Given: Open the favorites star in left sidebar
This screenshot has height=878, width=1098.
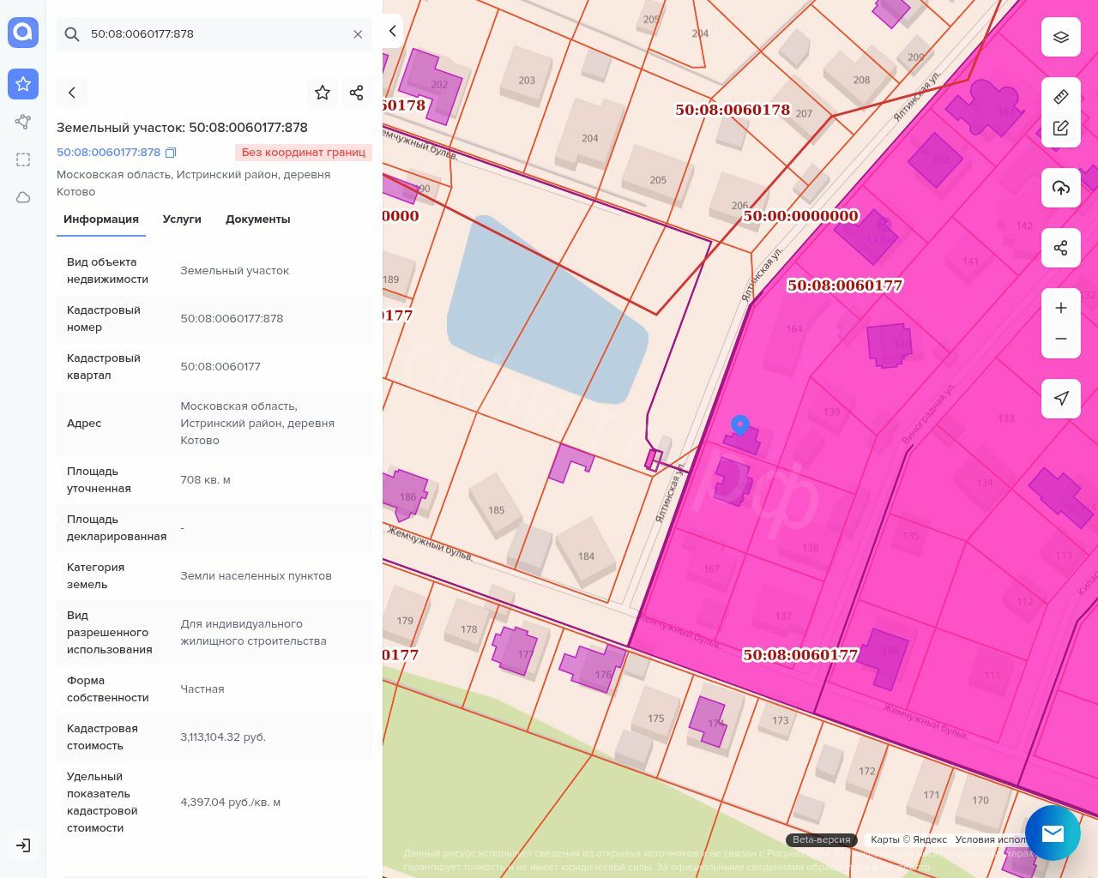Looking at the screenshot, I should coord(23,84).
